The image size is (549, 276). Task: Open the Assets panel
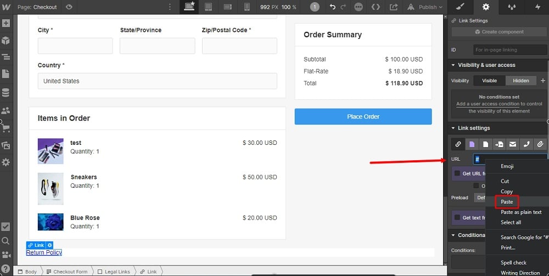pos(6,145)
